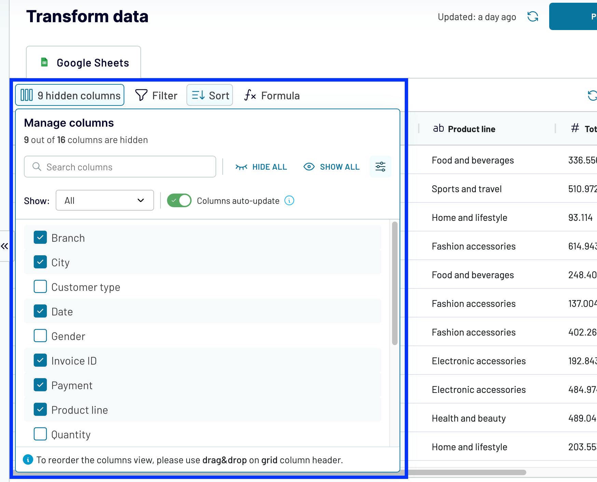
Task: Click the SHOW ALL text button
Action: pos(339,167)
